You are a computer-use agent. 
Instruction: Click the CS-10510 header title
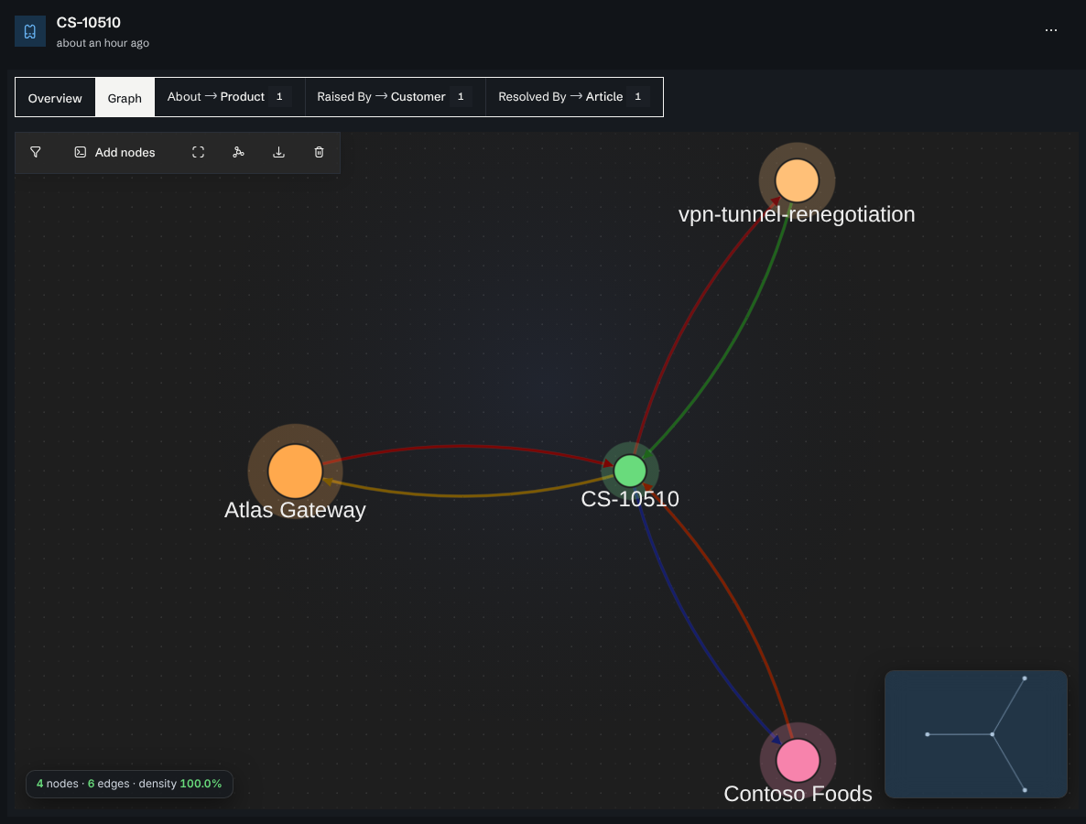(x=89, y=22)
